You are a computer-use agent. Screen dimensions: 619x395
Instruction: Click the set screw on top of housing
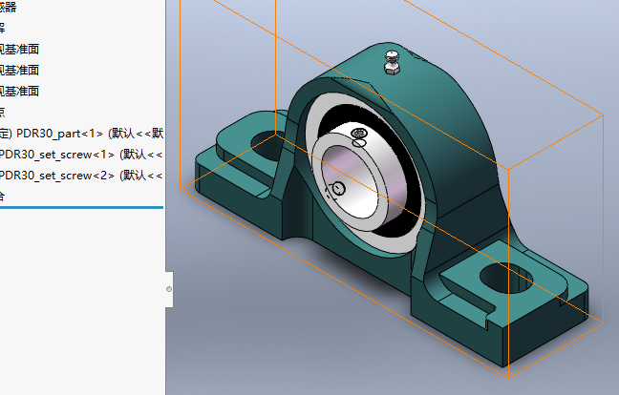point(392,62)
